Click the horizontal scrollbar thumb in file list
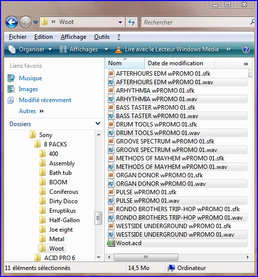Viewport: 258px width, 277px height. click(146, 257)
